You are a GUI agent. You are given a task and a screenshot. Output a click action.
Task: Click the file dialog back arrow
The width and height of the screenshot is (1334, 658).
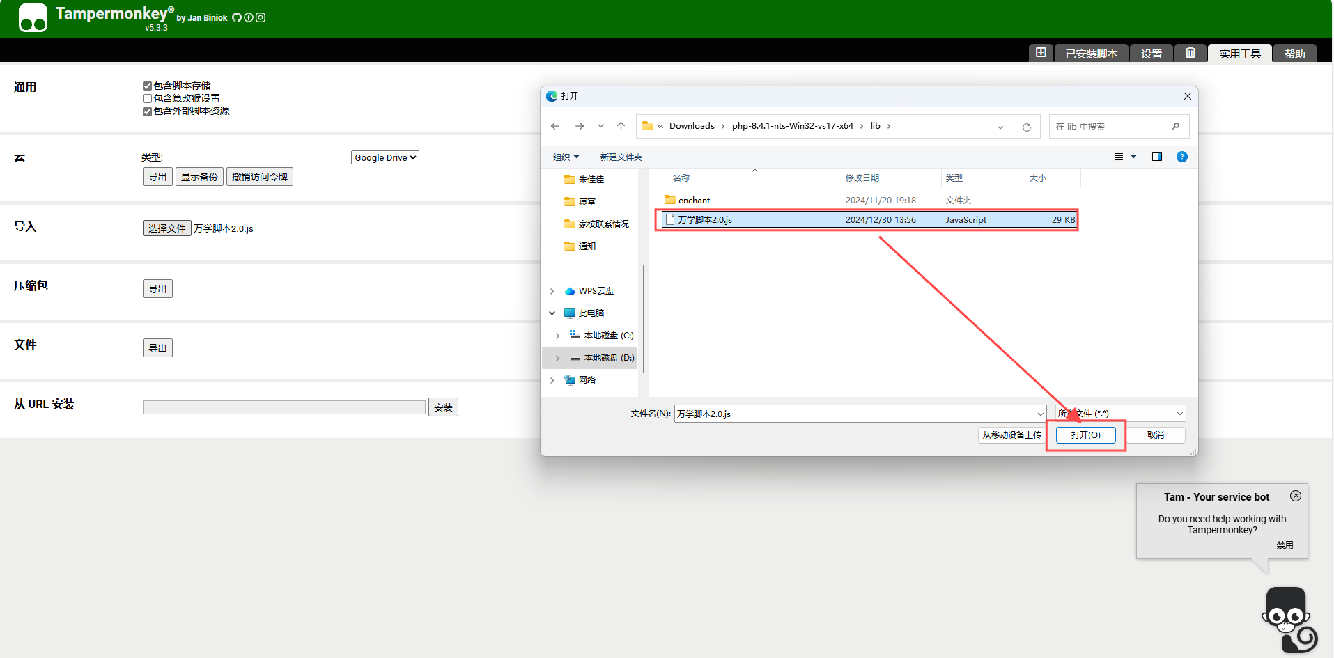click(555, 126)
